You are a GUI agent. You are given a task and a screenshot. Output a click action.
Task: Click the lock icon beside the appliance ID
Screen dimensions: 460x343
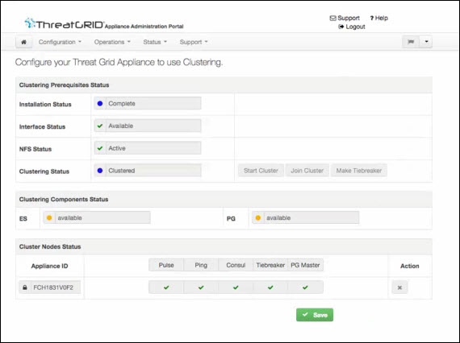coord(25,287)
